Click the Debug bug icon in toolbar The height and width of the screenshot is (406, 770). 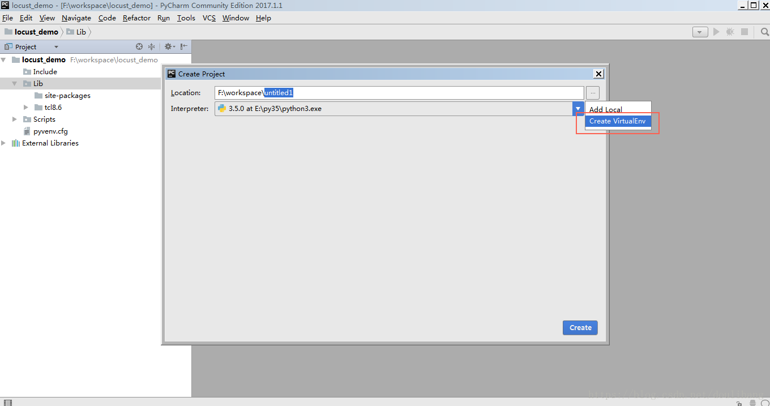(x=730, y=32)
